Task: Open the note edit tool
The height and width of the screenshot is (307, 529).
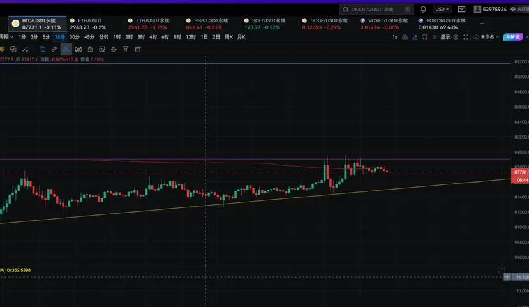Action: click(x=102, y=49)
